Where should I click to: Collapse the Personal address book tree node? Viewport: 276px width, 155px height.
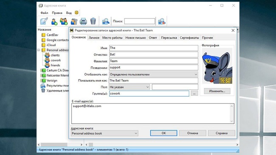point(39,50)
